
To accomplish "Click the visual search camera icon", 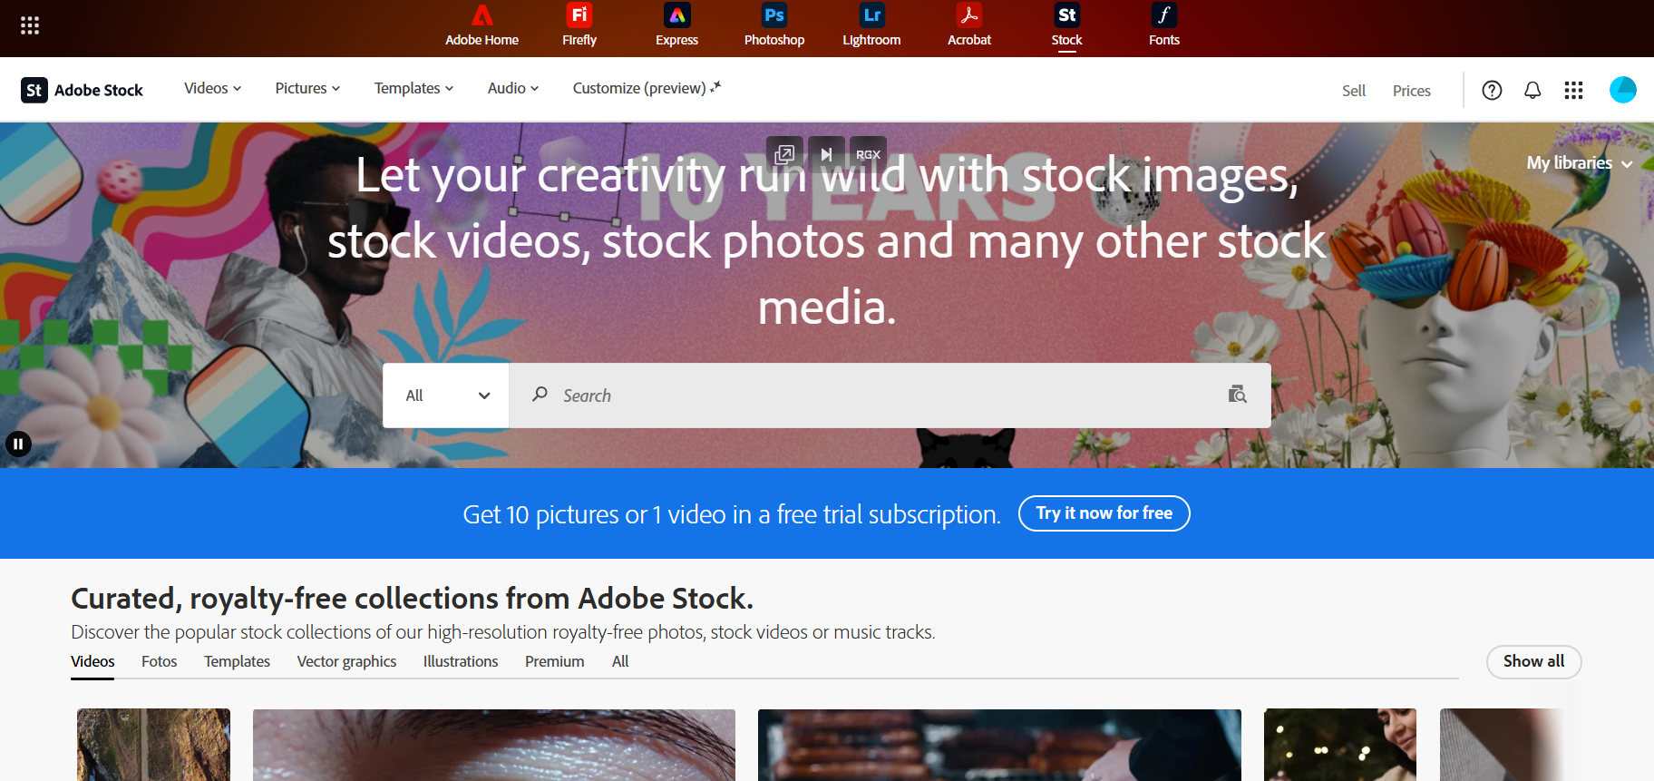I will [x=1237, y=395].
